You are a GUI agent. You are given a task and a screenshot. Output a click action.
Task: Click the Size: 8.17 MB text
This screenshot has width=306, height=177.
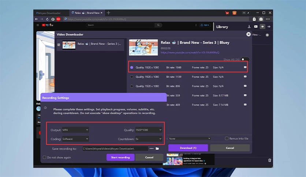pyautogui.click(x=220, y=95)
